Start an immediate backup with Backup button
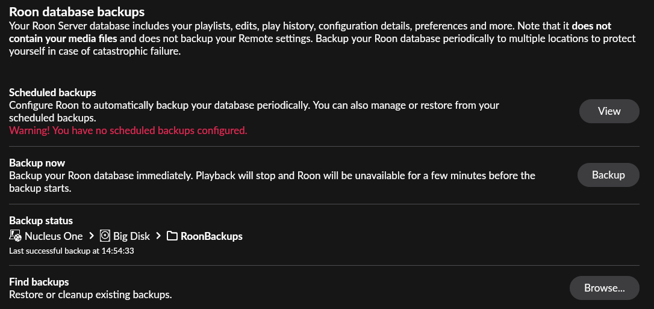 [x=608, y=175]
